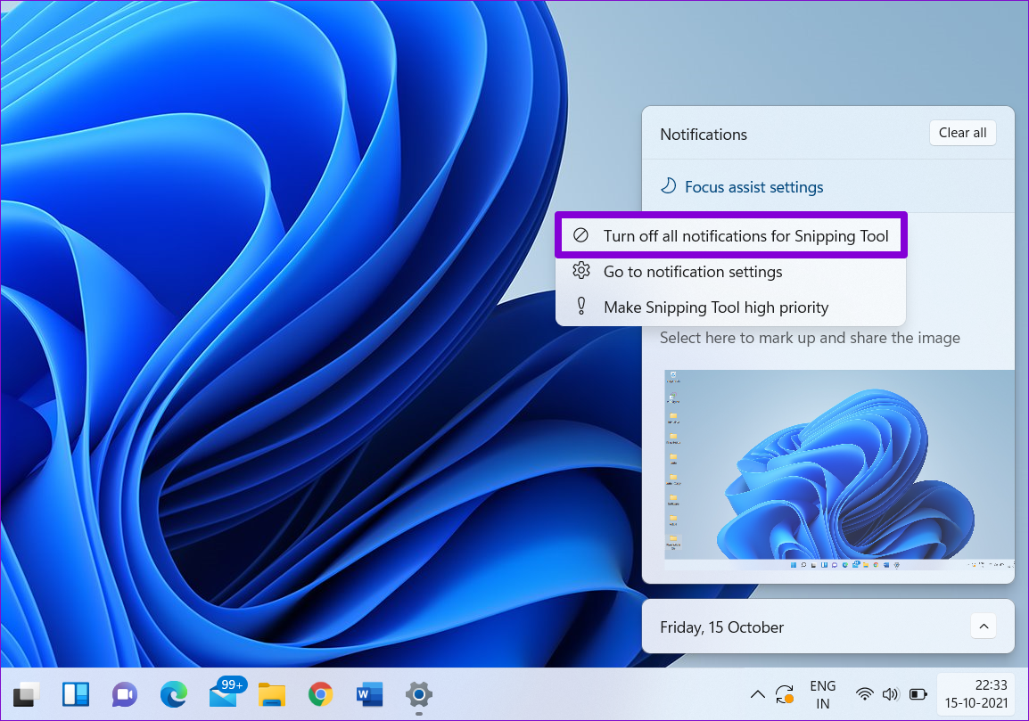Viewport: 1029px width, 721px height.
Task: Launch Google Chrome from the taskbar
Action: [320, 694]
